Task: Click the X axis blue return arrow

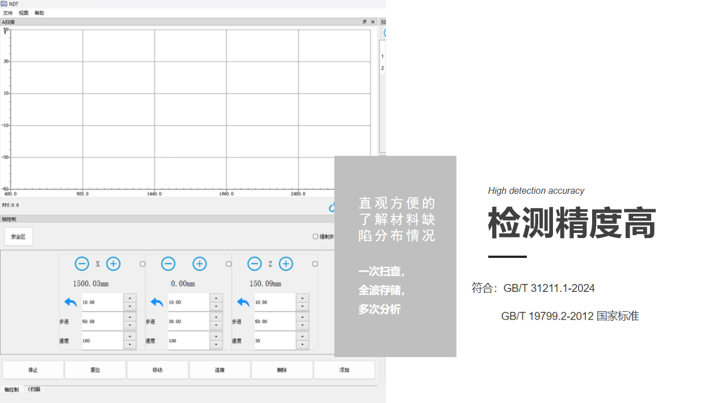Action: click(70, 302)
